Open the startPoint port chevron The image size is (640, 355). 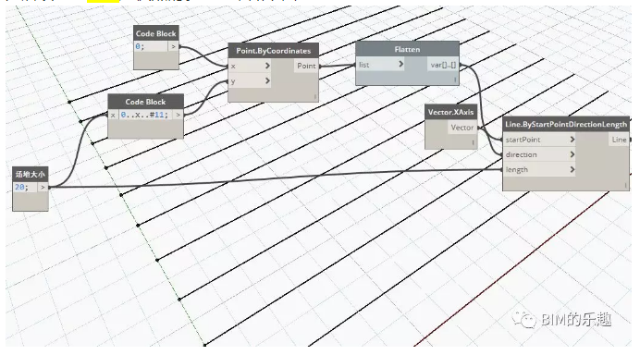click(x=572, y=140)
